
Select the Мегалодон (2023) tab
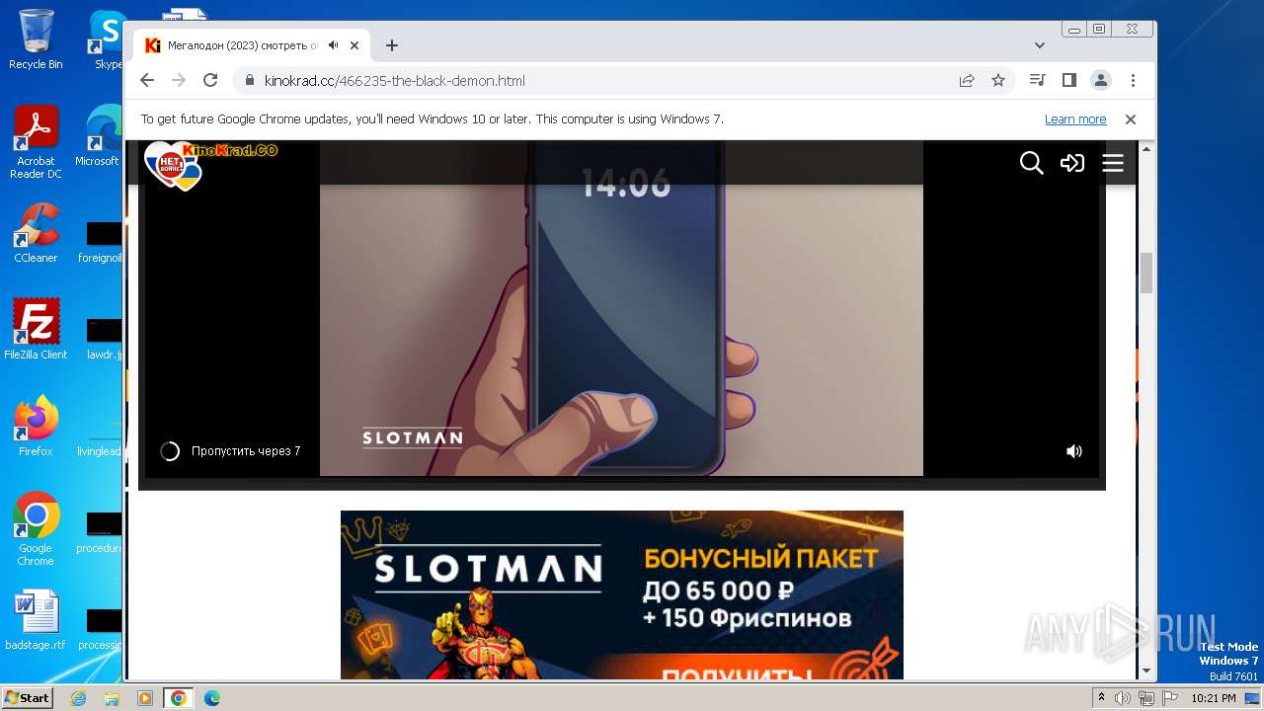click(x=252, y=45)
